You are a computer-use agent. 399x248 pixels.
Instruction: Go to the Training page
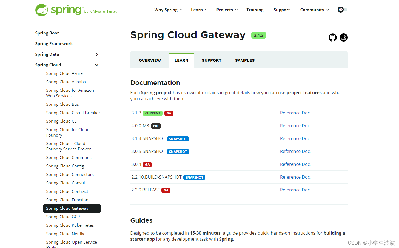(x=255, y=10)
